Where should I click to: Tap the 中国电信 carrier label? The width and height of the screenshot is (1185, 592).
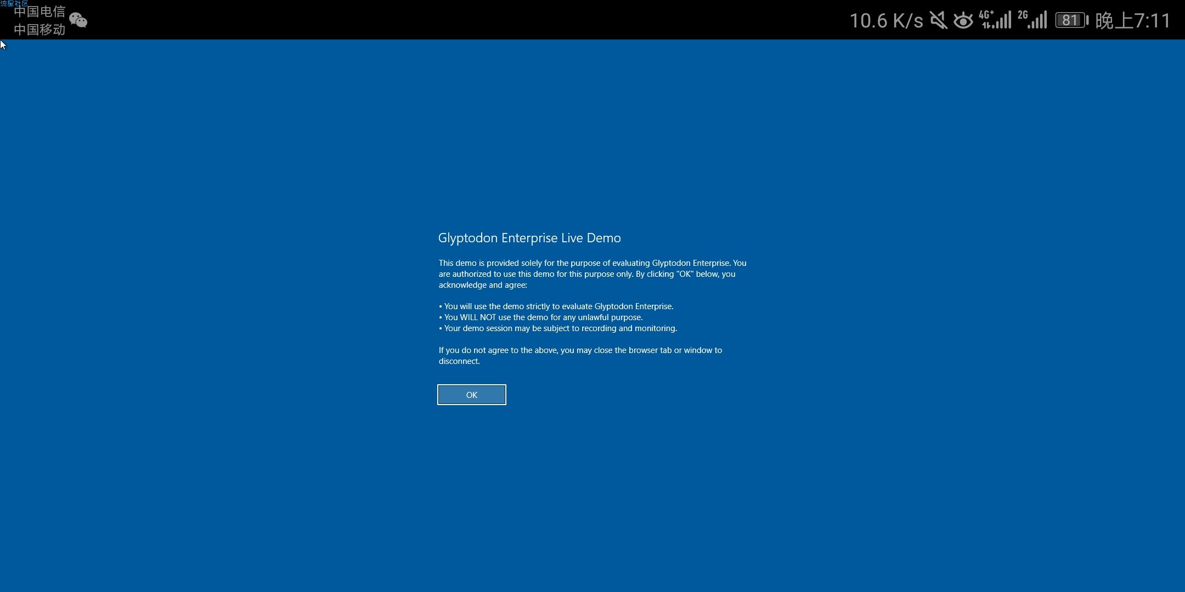click(x=39, y=12)
